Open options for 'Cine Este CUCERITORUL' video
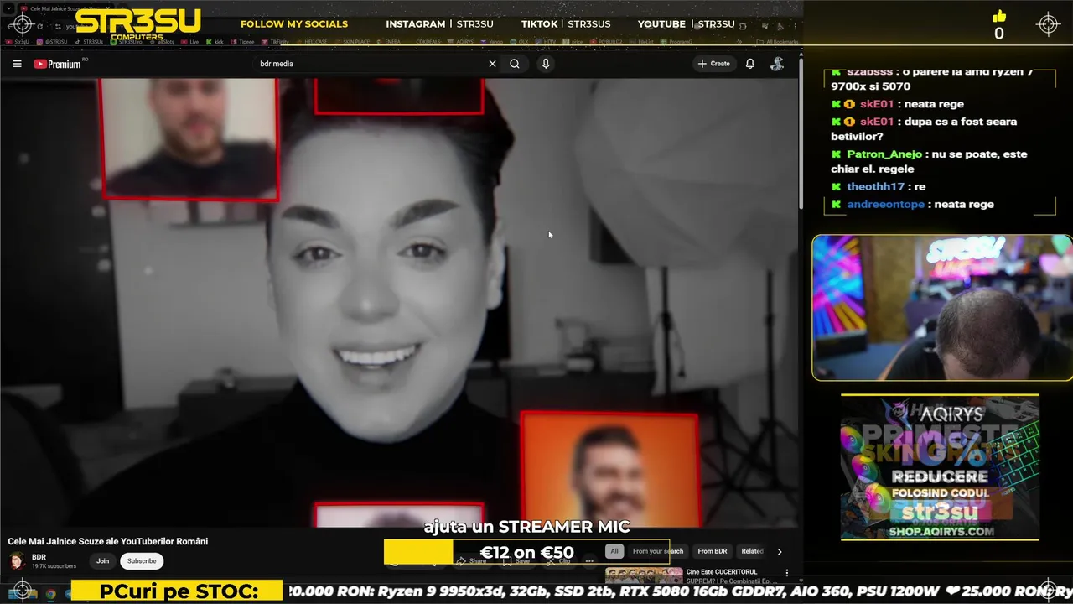 click(x=786, y=573)
